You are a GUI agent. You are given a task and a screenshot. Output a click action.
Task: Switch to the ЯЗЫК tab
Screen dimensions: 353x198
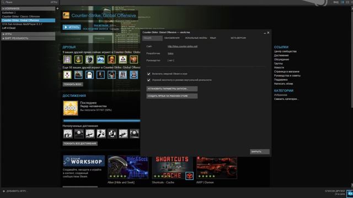[213, 38]
